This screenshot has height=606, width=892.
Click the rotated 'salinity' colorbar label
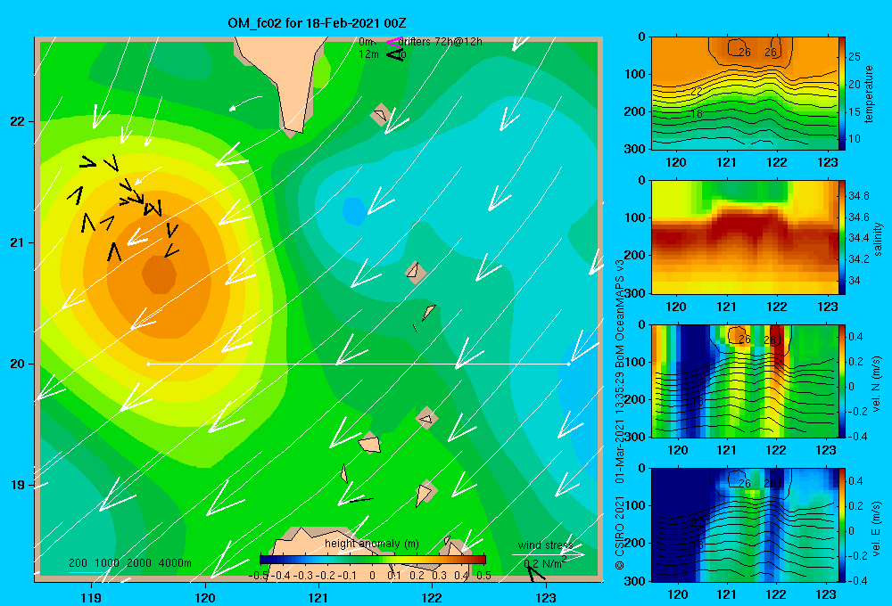click(878, 239)
